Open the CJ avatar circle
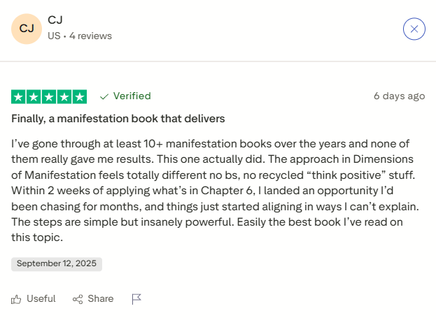Viewport: 436px width, 320px height. [27, 29]
